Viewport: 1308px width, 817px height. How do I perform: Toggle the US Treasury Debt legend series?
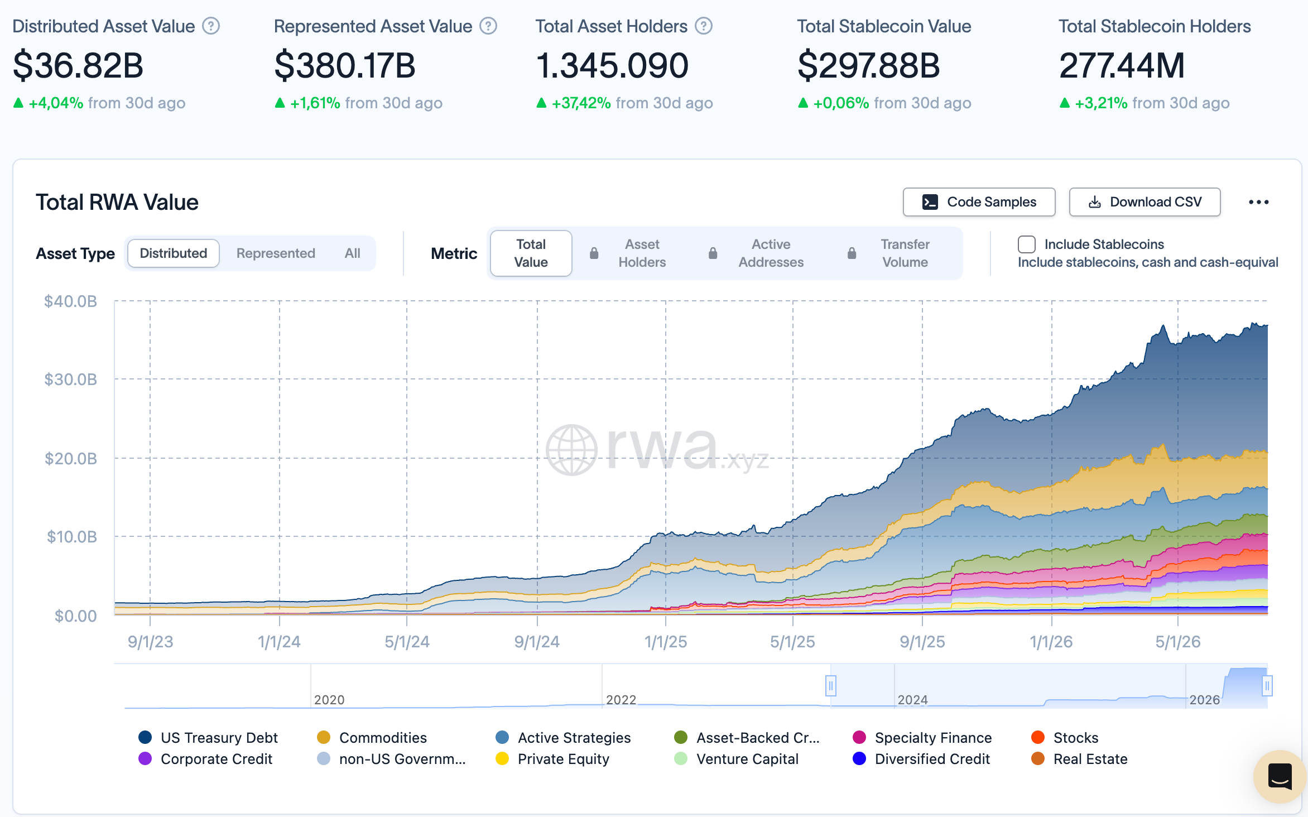tap(208, 738)
